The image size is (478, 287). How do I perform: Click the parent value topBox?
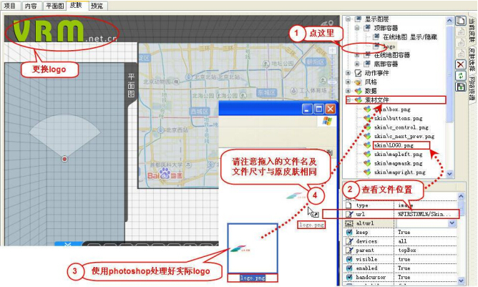407,250
